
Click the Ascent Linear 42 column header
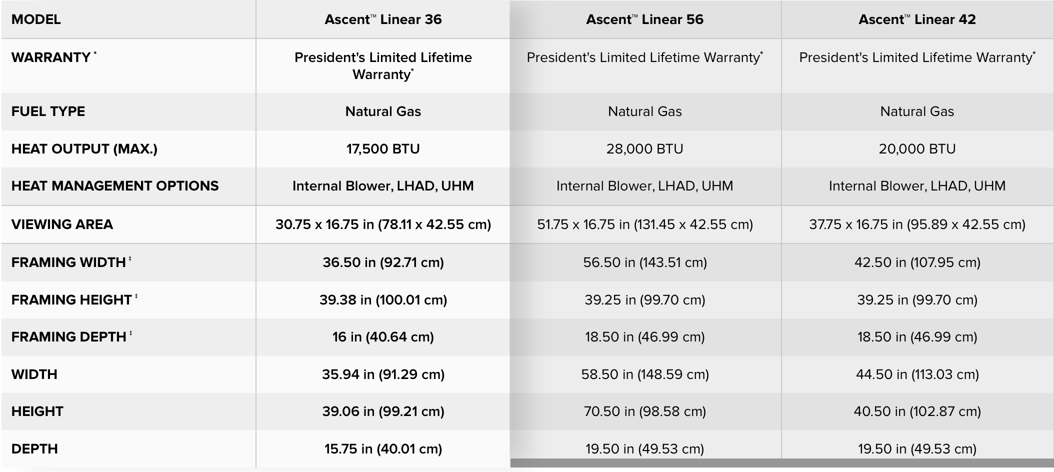[917, 19]
